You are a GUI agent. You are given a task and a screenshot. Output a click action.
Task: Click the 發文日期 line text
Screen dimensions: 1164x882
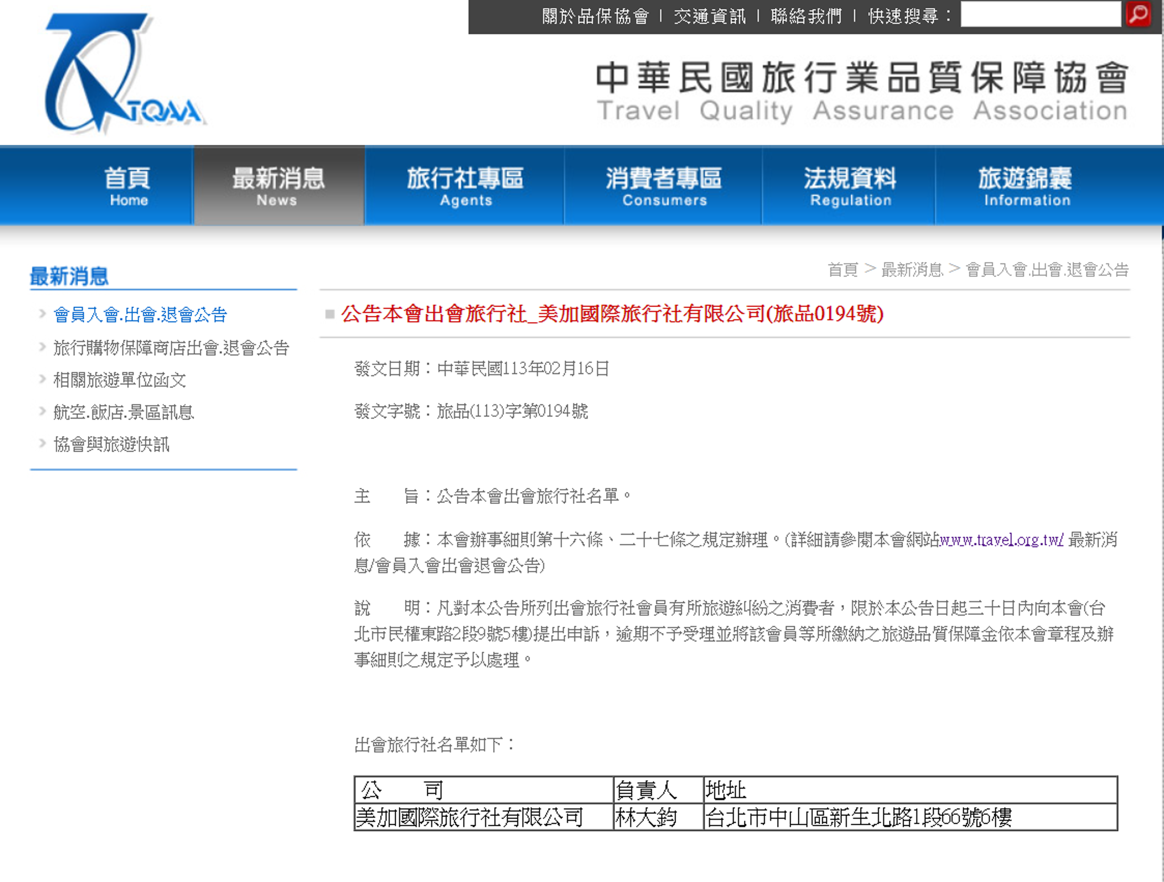482,368
